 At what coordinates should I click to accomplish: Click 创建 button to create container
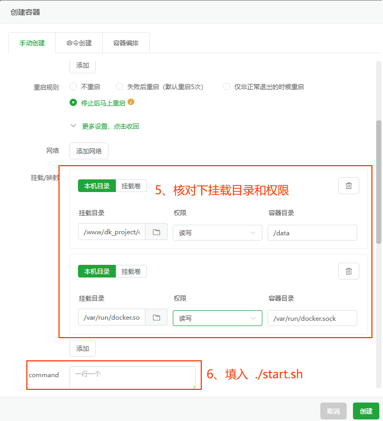coord(366,411)
